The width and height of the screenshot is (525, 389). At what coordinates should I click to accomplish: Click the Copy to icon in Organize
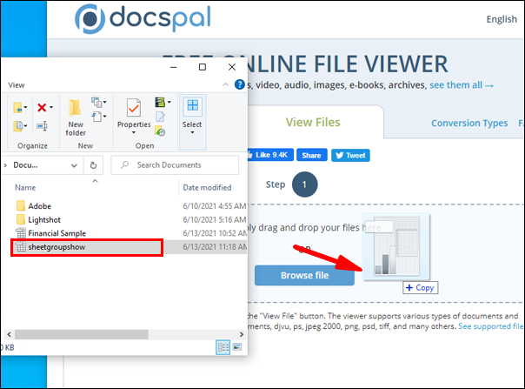click(x=17, y=126)
